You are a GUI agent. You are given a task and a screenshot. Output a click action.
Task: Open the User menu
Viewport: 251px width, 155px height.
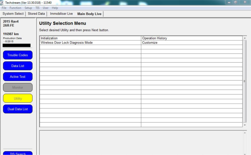coord(45,8)
